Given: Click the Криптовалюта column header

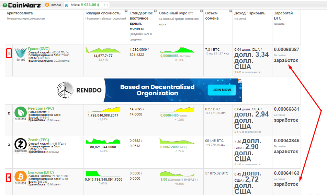Looking at the screenshot, I should tap(20, 13).
